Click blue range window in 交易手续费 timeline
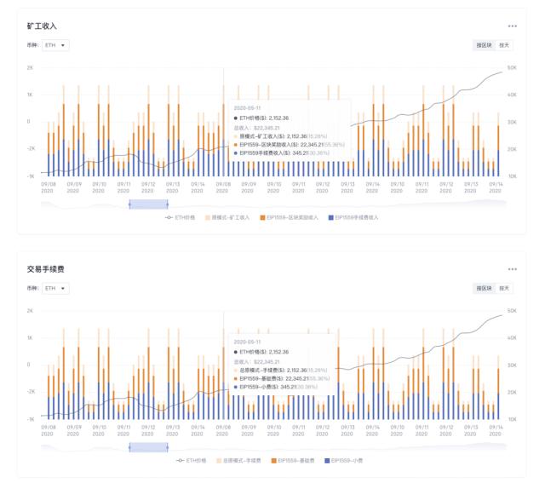Screen dimensions: 545x483 (x=148, y=447)
